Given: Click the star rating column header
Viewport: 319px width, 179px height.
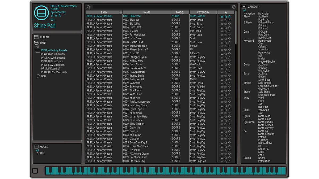Looking at the screenshot, I should click(x=226, y=12).
